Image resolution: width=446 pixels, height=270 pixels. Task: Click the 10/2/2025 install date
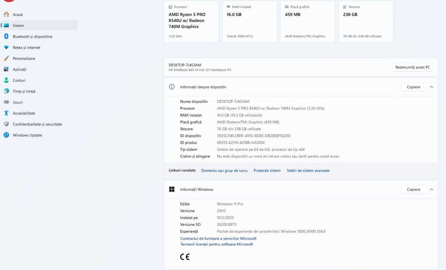point(225,218)
